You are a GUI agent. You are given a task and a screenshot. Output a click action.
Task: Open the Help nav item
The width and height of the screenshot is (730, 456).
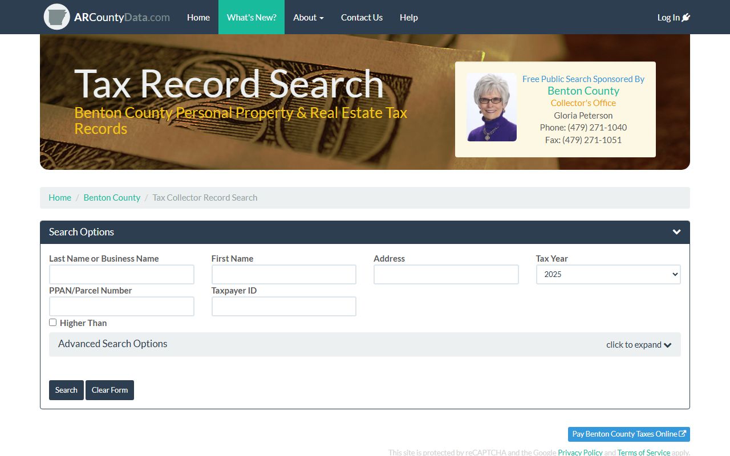[x=409, y=17]
